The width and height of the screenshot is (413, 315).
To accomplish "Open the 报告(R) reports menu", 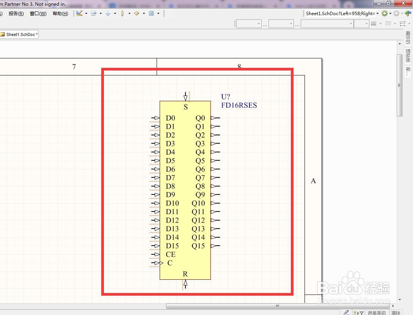I will pos(16,13).
